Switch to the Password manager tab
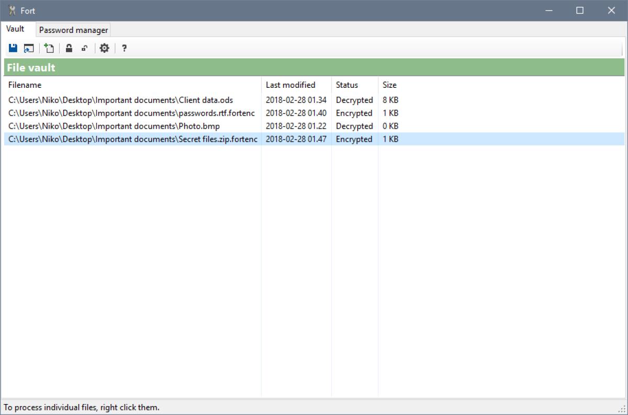This screenshot has width=628, height=415. [x=73, y=29]
